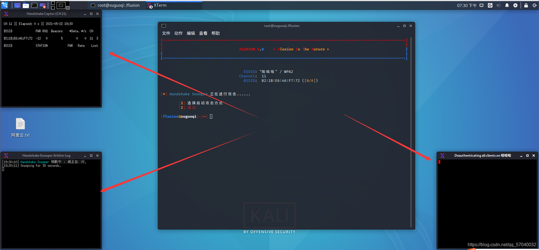539x250 pixels.
Task: Click the Beacons column header in Handshake Captor
Action: (x=57, y=31)
